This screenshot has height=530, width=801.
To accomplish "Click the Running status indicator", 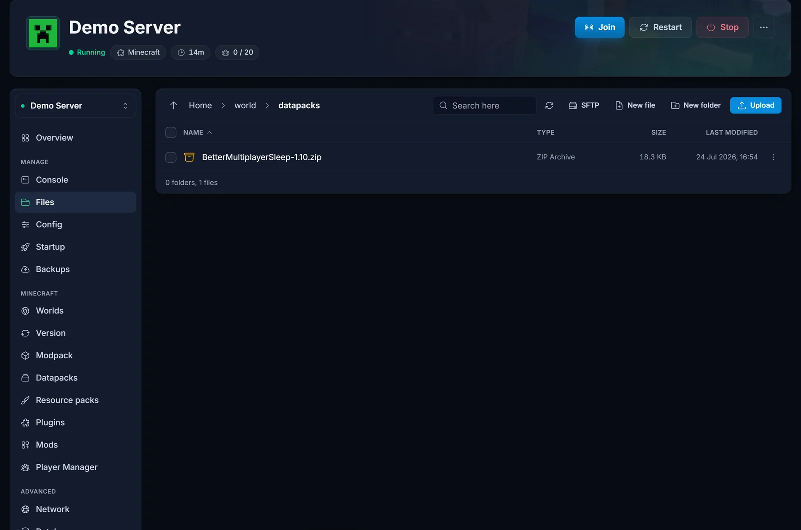I will coord(87,52).
